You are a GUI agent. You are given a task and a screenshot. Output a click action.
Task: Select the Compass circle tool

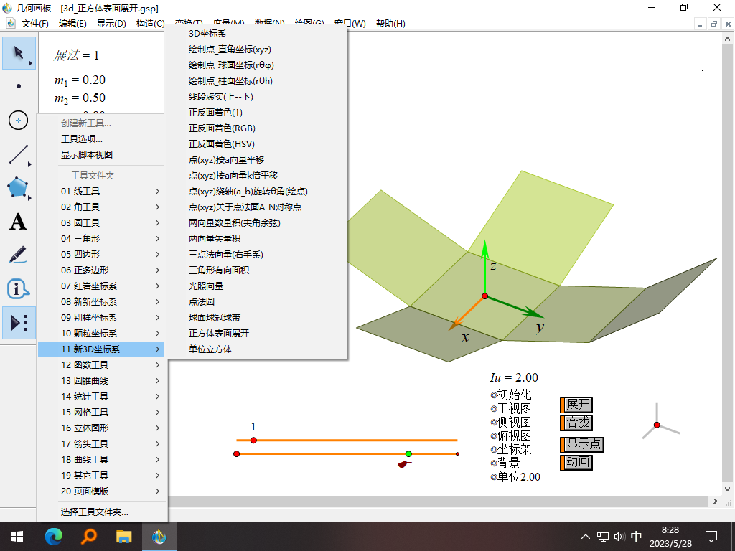(x=18, y=121)
